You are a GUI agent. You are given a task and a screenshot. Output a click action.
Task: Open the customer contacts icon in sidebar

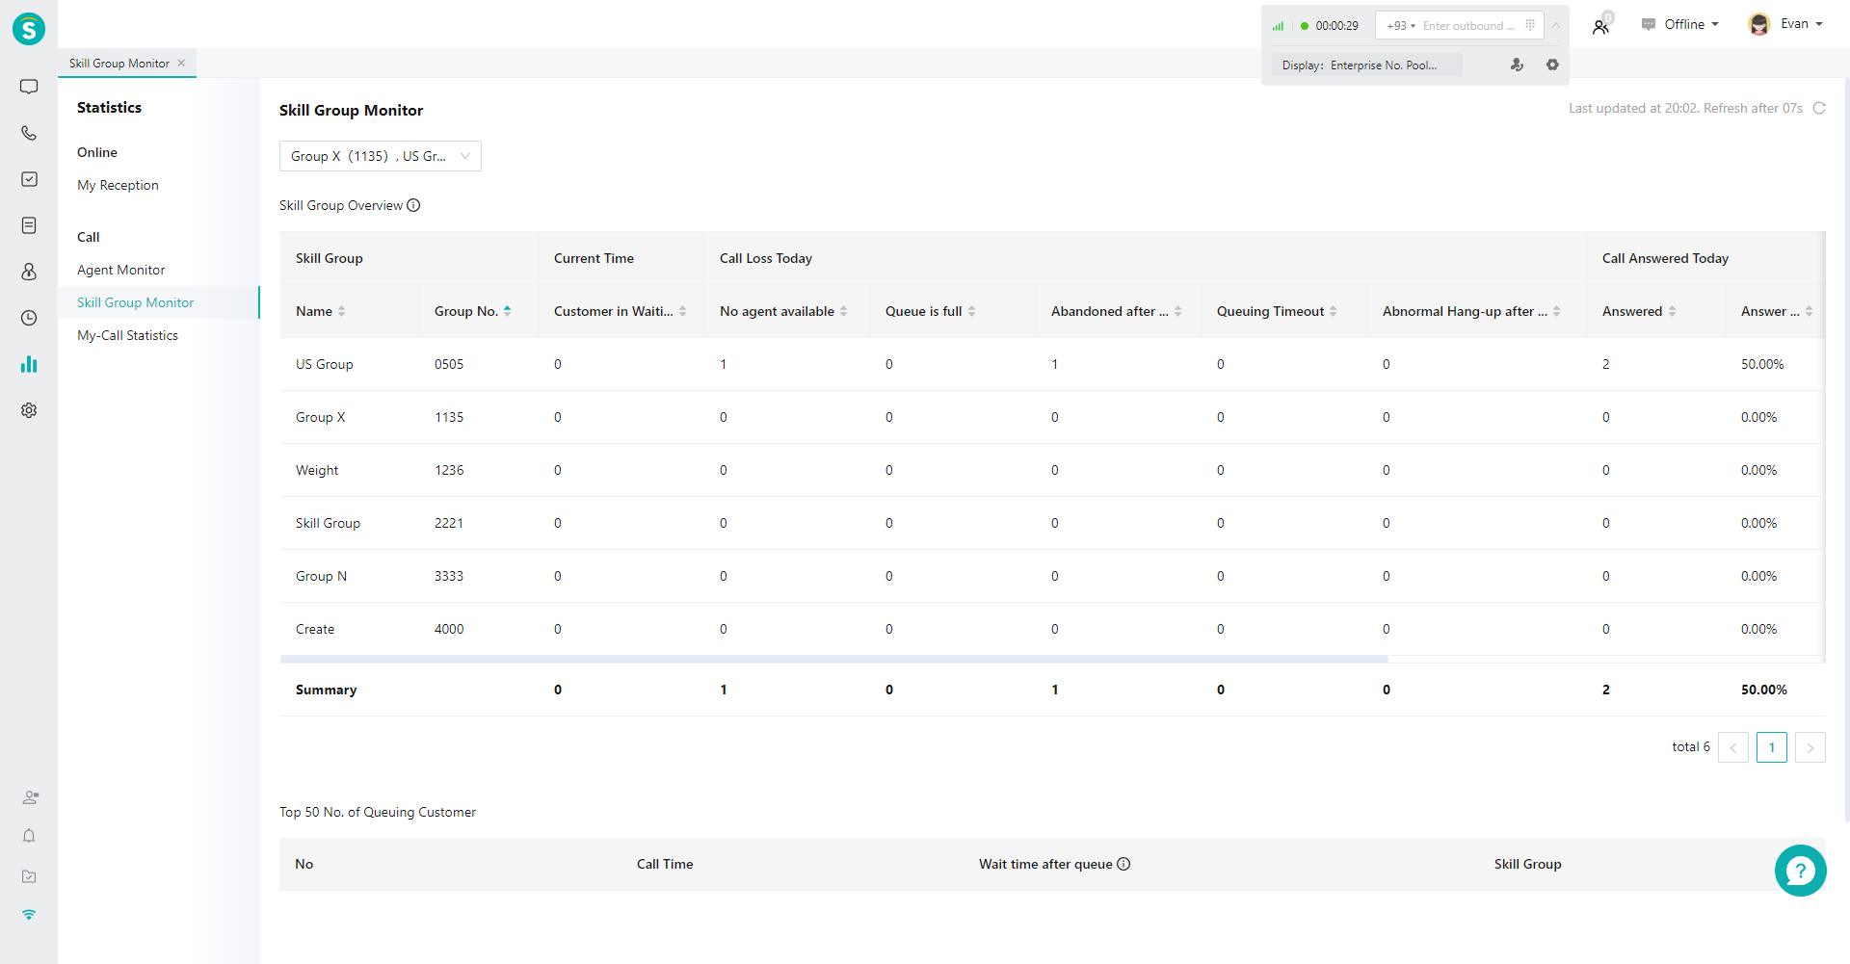click(x=29, y=272)
